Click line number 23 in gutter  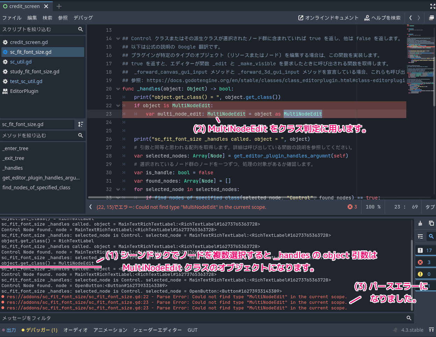coord(109,114)
